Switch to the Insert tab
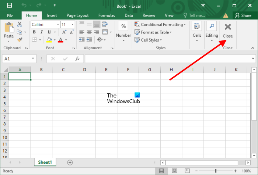Screen dimensions: 258x175 pyautogui.click(x=52, y=15)
